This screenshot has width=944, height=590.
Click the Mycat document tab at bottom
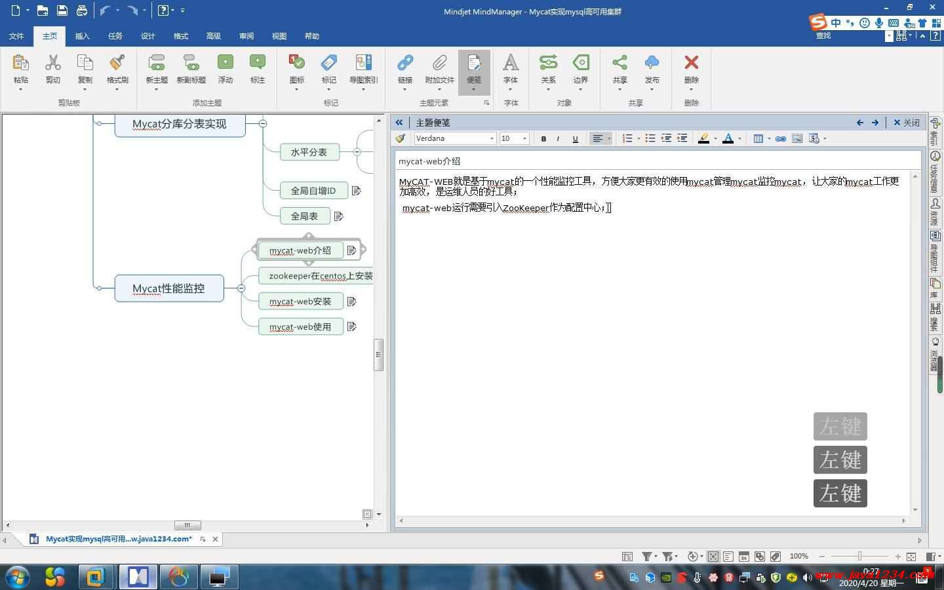[x=118, y=539]
